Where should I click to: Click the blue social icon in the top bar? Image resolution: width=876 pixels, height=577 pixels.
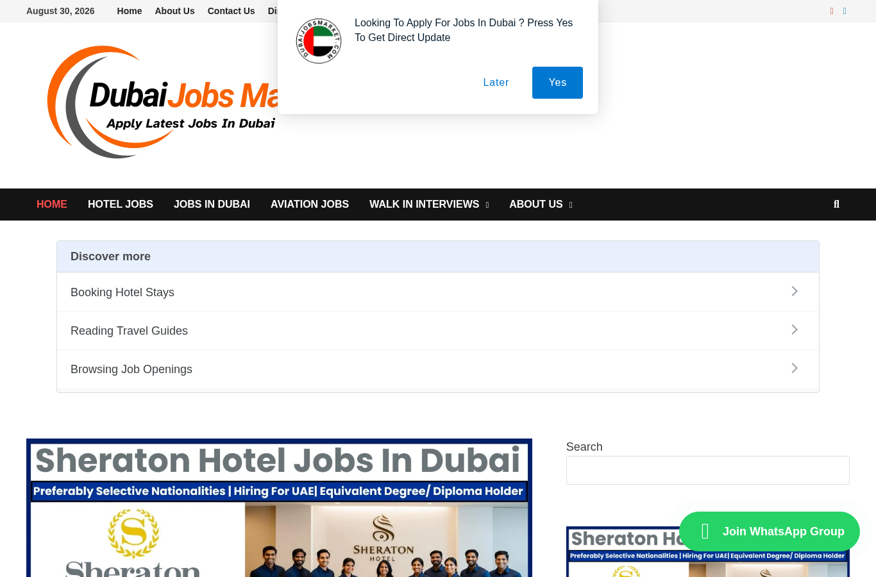click(845, 11)
